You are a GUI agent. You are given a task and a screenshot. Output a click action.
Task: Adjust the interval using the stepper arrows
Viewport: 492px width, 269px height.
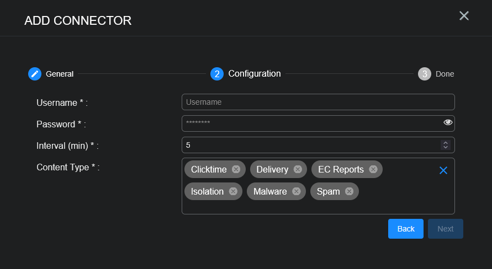tap(445, 145)
